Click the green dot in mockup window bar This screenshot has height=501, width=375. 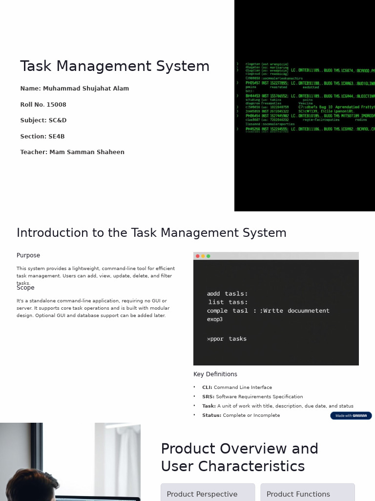[208, 256]
